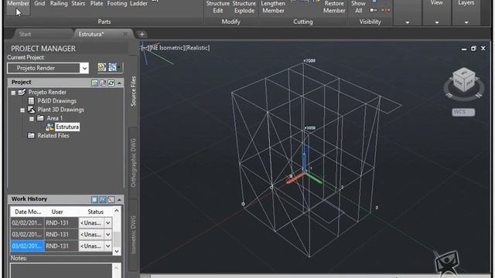495x278 pixels.
Task: Click the Realistic visual style label
Action: 198,48
